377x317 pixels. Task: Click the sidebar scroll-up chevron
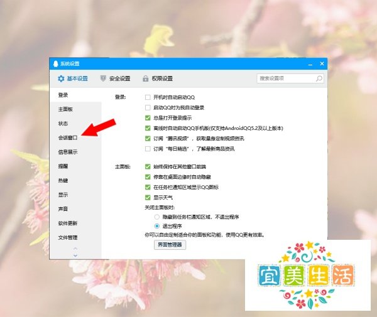[x=75, y=249]
